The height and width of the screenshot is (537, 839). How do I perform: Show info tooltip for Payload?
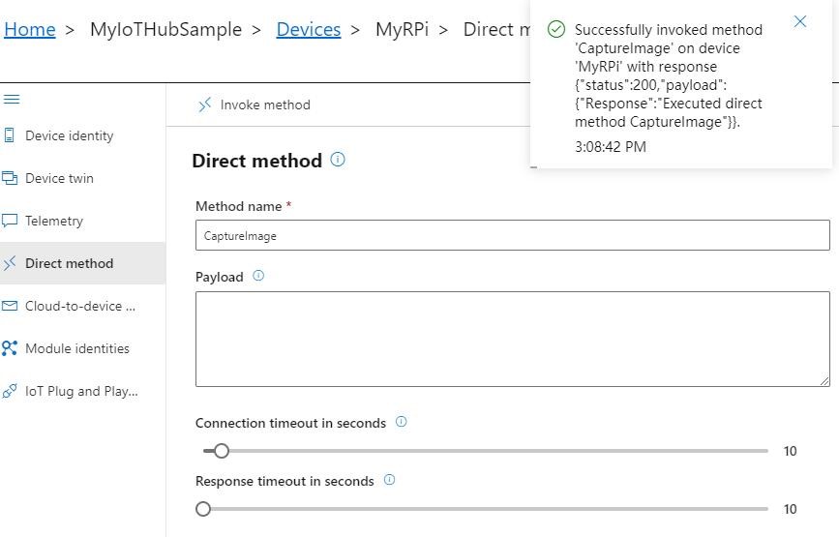click(258, 276)
